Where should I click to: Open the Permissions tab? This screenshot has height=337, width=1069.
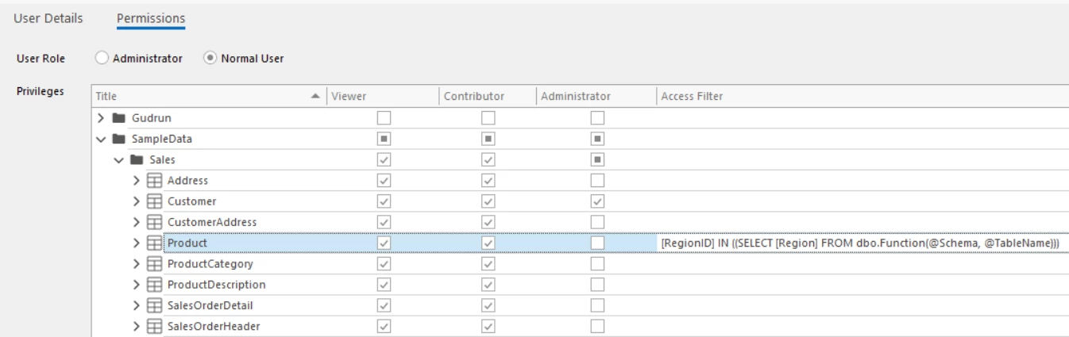(150, 17)
